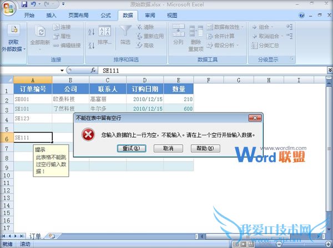Click the 重试 button in dialog
The height and width of the screenshot is (248, 333).
pos(132,148)
